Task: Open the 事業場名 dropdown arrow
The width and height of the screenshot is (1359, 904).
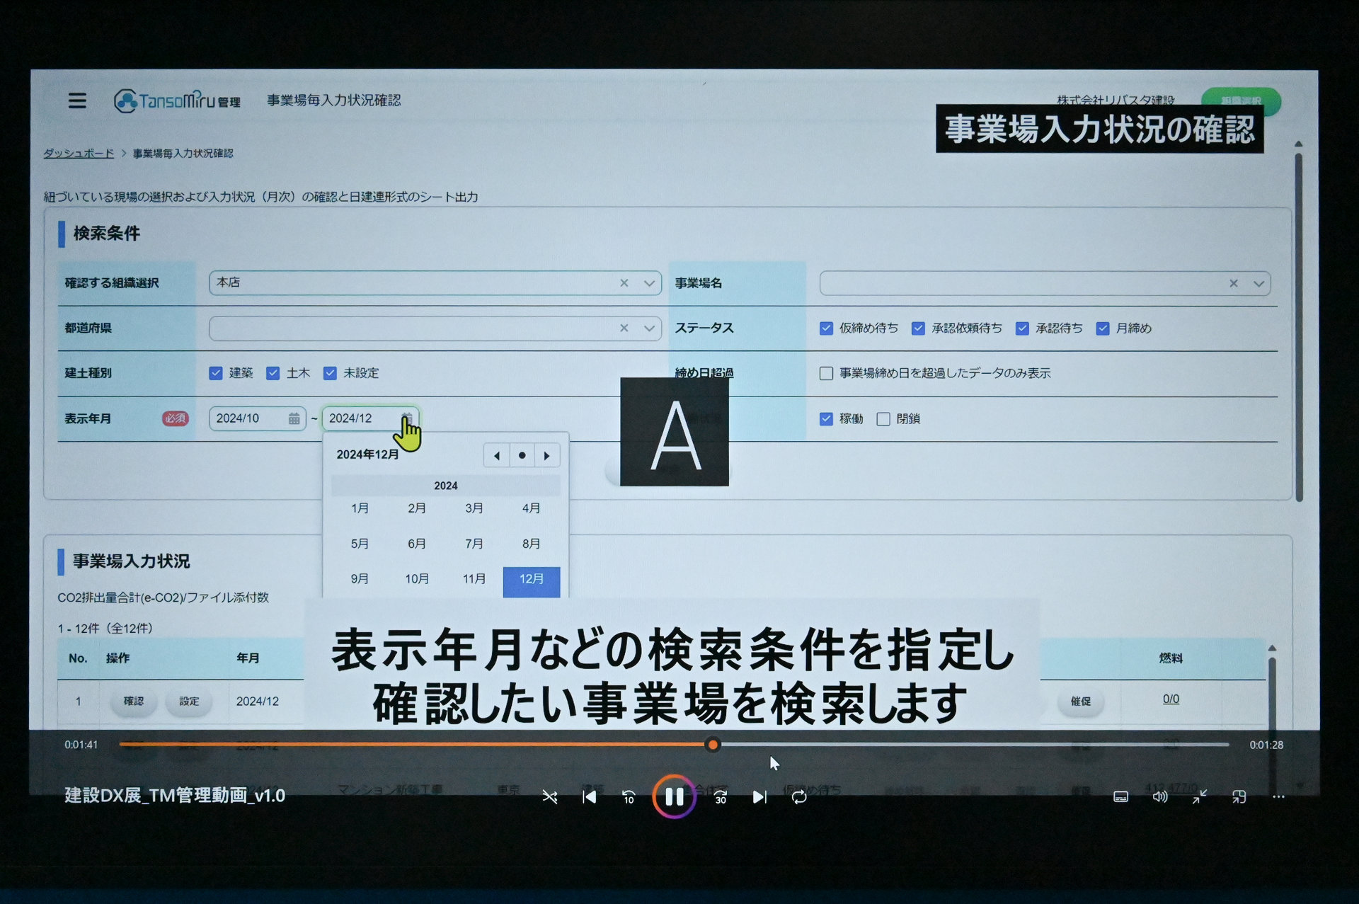Action: (x=1258, y=284)
